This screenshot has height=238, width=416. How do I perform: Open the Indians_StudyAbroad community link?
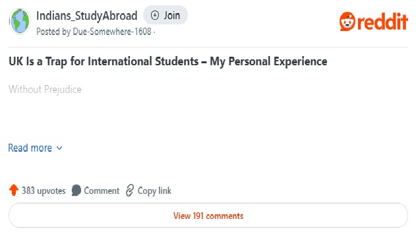pos(87,16)
